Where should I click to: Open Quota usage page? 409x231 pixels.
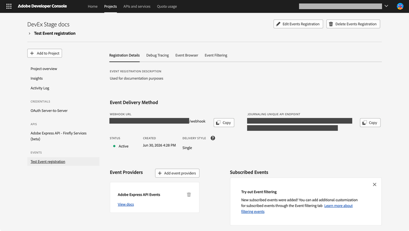point(167,6)
